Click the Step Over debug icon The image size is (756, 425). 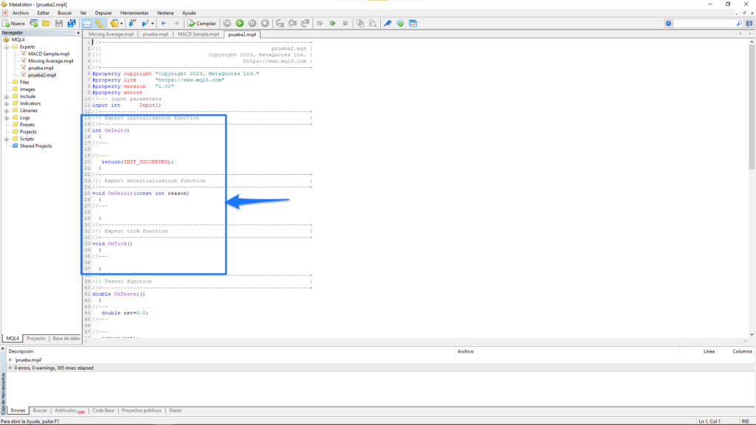pos(292,23)
